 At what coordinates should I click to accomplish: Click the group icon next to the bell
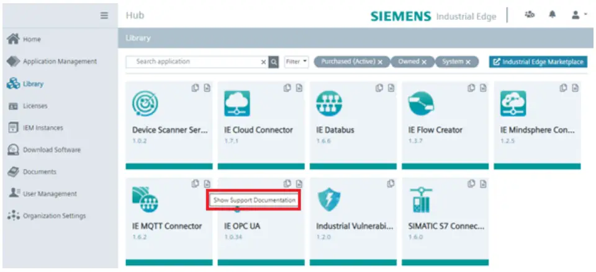[x=530, y=14]
